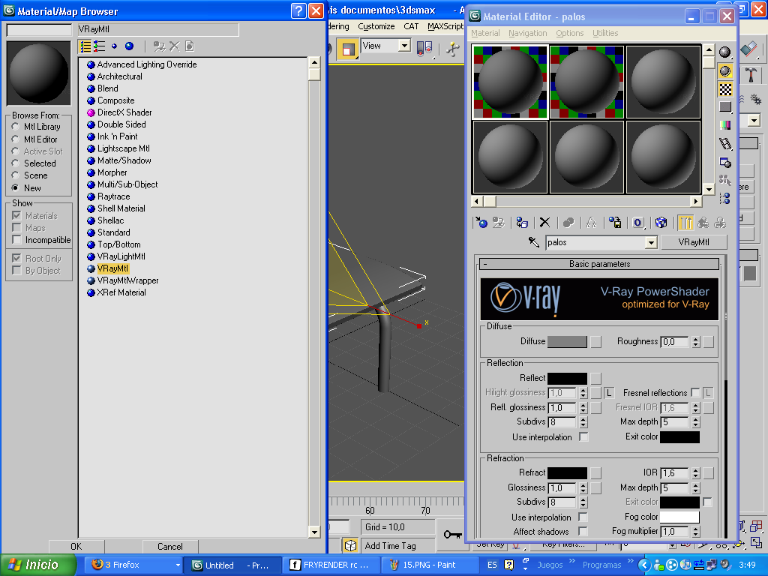Increase Reflection Max depth spinner
Viewport: 768px width, 576px height.
(695, 419)
